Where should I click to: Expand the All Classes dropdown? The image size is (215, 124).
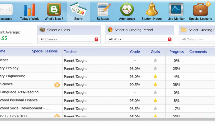[69, 39]
